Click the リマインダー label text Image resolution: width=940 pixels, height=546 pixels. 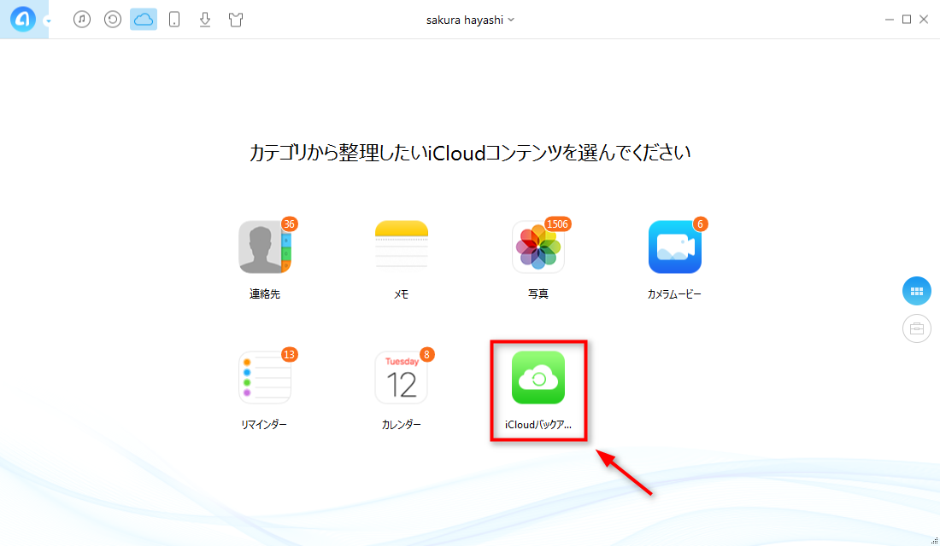[264, 425]
